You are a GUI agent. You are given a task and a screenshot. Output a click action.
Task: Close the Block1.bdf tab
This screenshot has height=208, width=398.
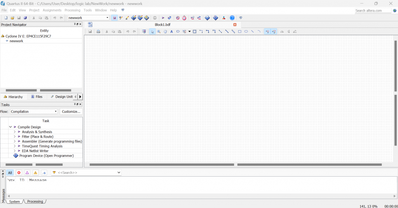(x=235, y=24)
